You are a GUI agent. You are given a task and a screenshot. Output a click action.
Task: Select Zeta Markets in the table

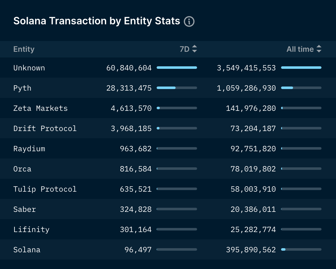pyautogui.click(x=40, y=108)
